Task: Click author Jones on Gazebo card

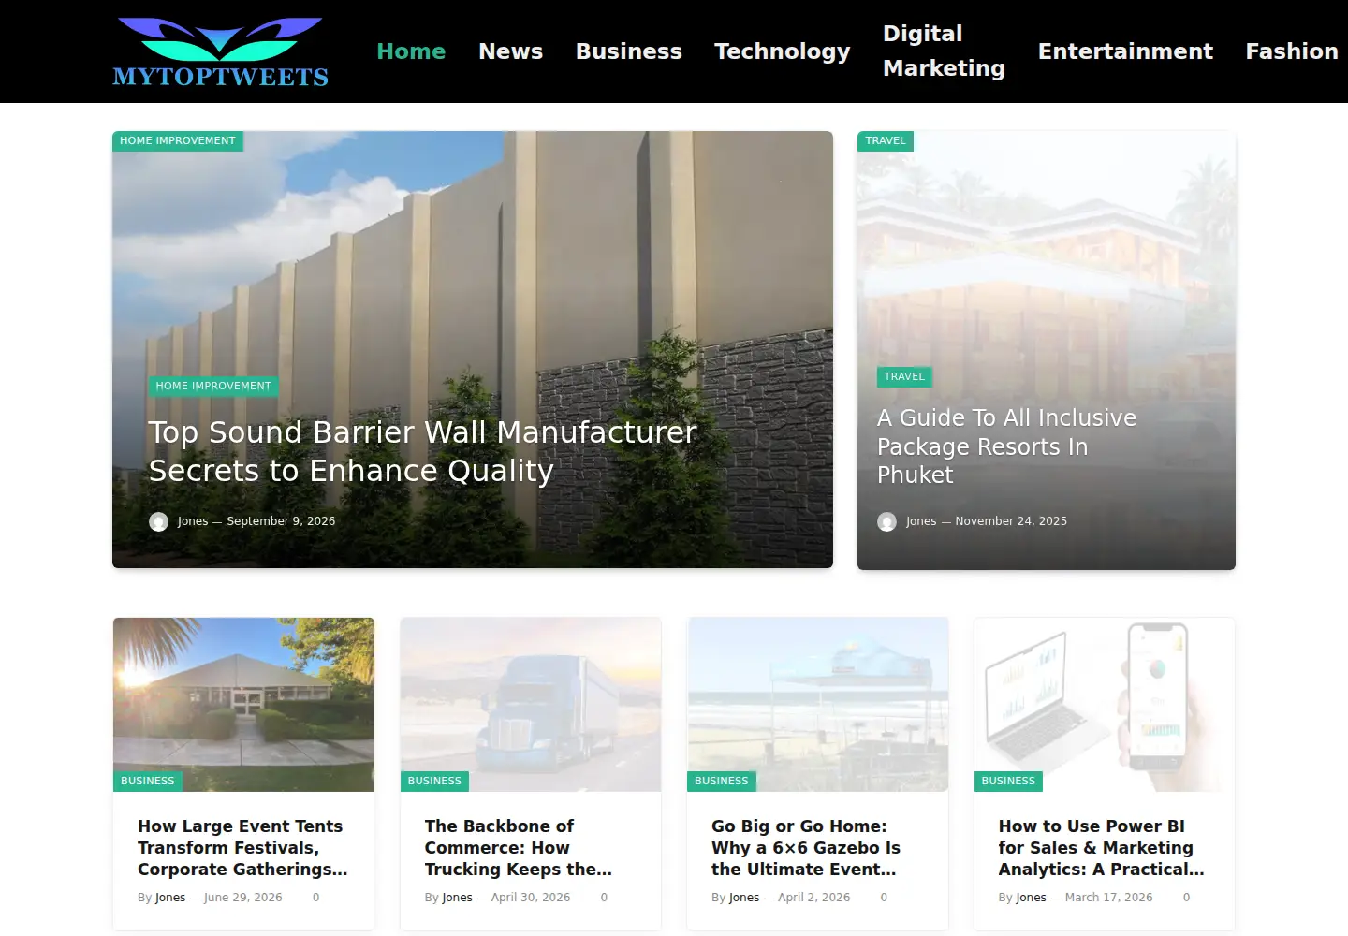Action: coord(744,898)
